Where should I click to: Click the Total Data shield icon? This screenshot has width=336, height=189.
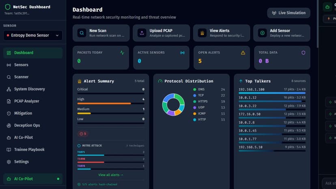coord(303,53)
